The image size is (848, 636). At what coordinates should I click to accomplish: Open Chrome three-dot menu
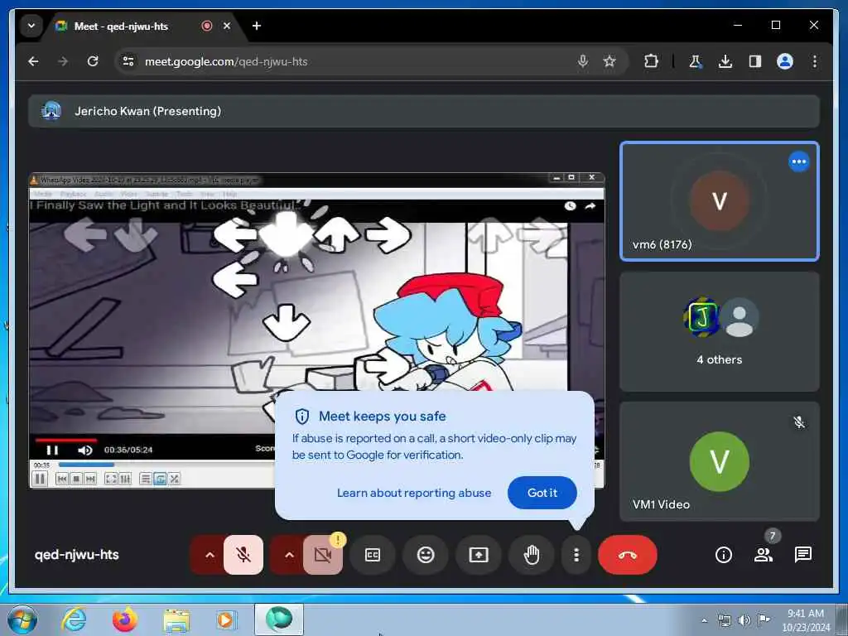point(815,61)
